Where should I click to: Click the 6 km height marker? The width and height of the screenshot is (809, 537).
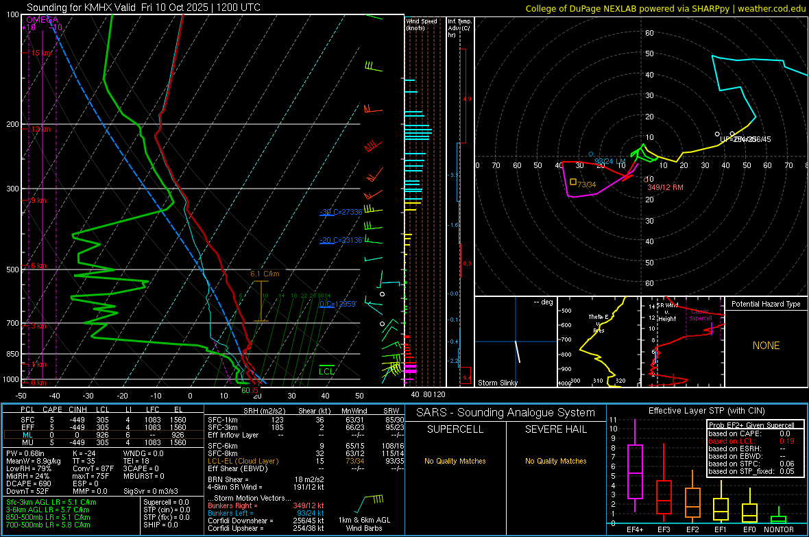(38, 265)
